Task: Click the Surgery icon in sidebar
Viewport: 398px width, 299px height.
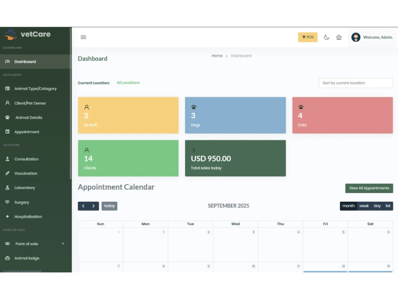Action: tap(7, 202)
